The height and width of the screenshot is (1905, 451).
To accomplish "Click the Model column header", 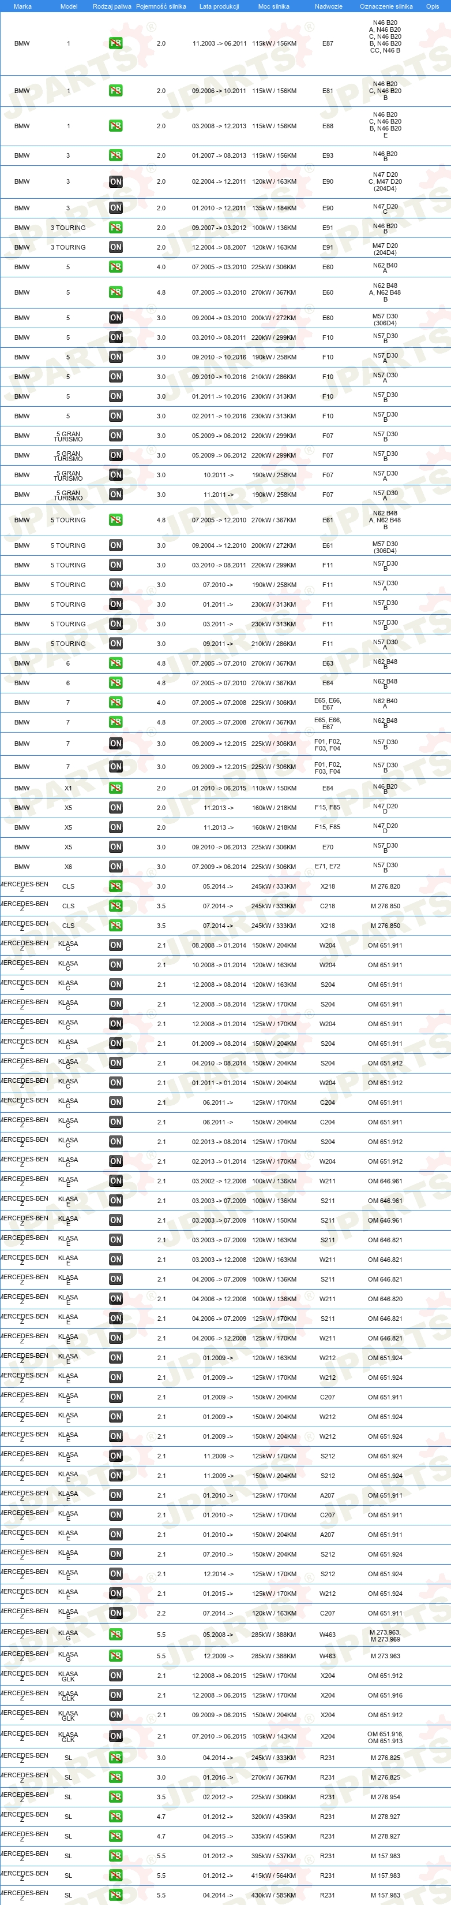I will point(68,6).
